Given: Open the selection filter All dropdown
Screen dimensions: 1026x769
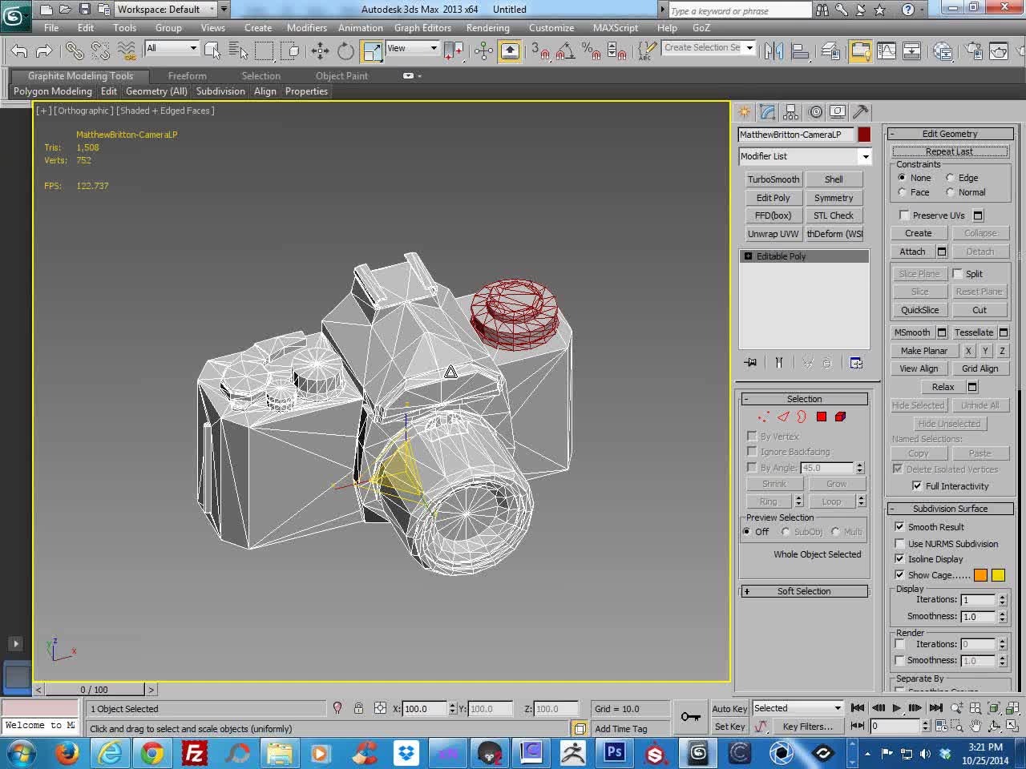Looking at the screenshot, I should 172,48.
